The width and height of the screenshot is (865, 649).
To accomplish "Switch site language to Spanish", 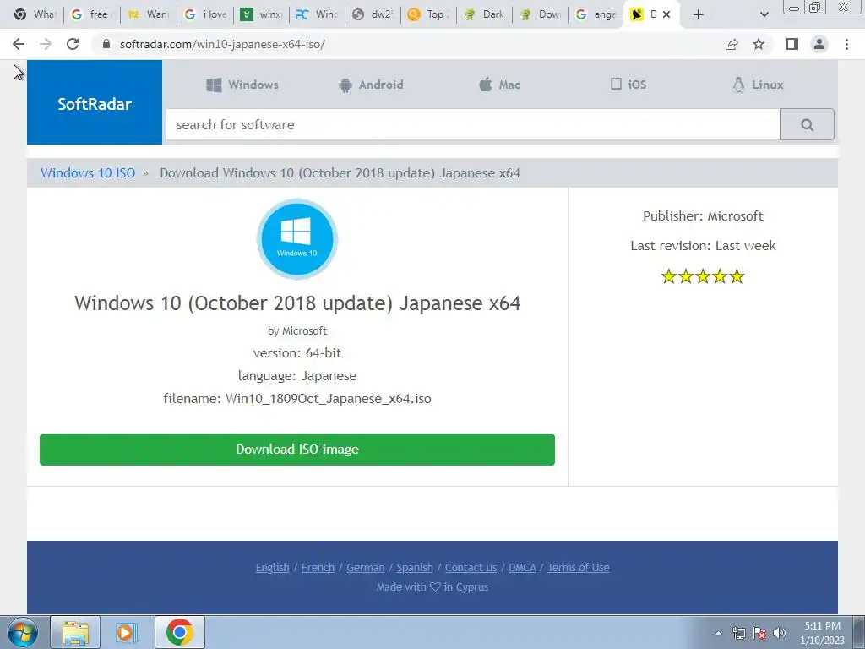I will tap(414, 567).
